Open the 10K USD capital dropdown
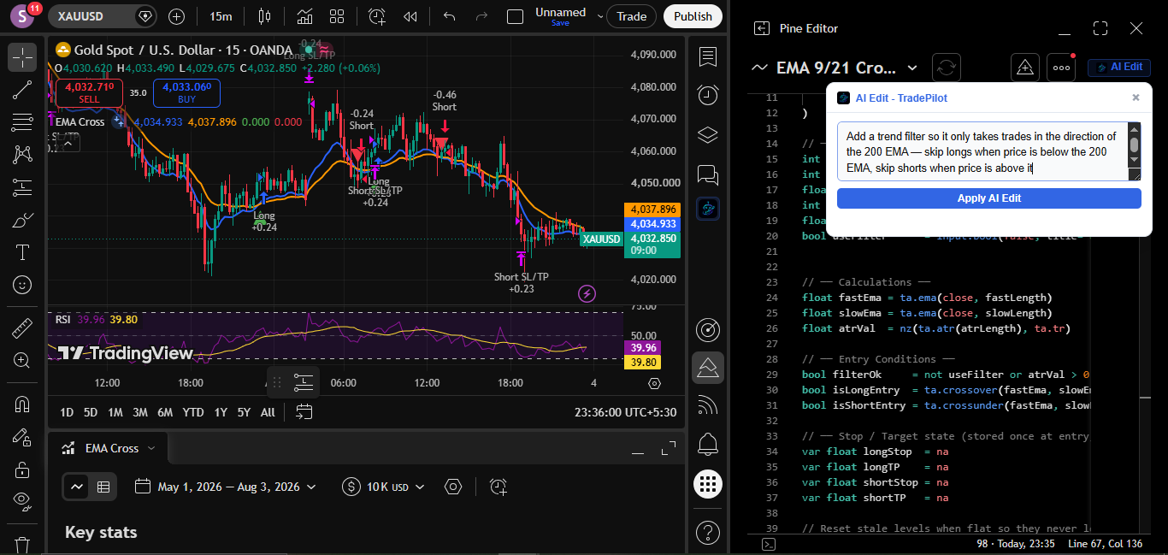The width and height of the screenshot is (1168, 555). pyautogui.click(x=383, y=487)
